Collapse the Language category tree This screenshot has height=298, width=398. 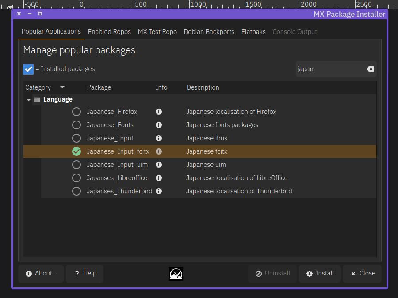coord(29,100)
